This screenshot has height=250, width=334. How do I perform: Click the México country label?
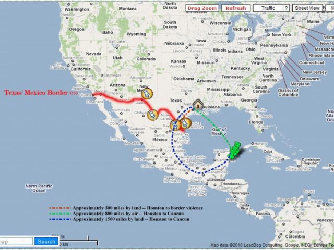(x=160, y=140)
